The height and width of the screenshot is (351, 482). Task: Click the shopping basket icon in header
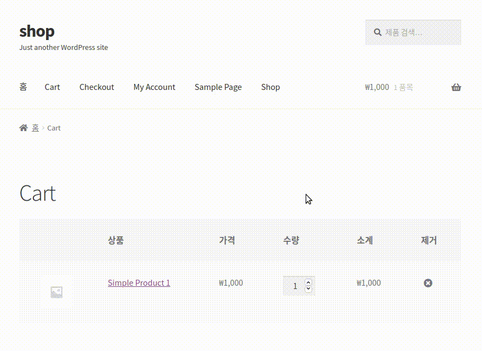pos(456,87)
